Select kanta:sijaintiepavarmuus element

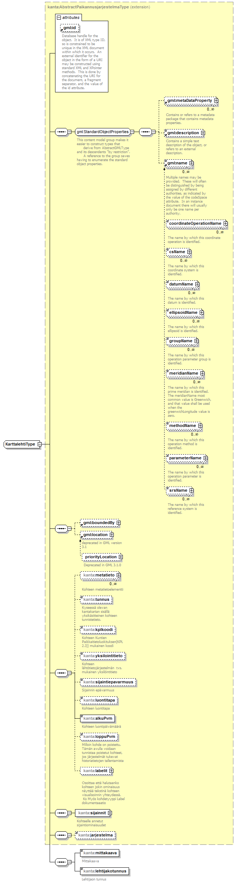coord(108,682)
